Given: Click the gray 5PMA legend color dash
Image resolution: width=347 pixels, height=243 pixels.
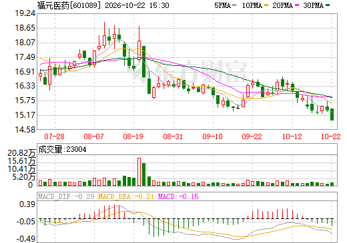Looking at the screenshot, I should (x=234, y=5).
